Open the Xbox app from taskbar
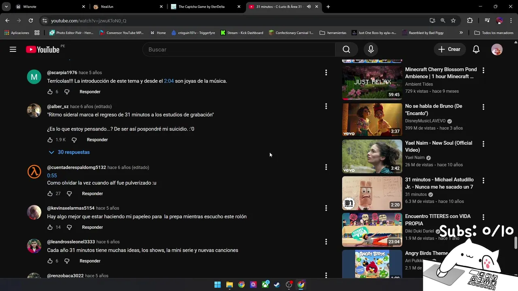The width and height of the screenshot is (518, 291). [x=265, y=285]
